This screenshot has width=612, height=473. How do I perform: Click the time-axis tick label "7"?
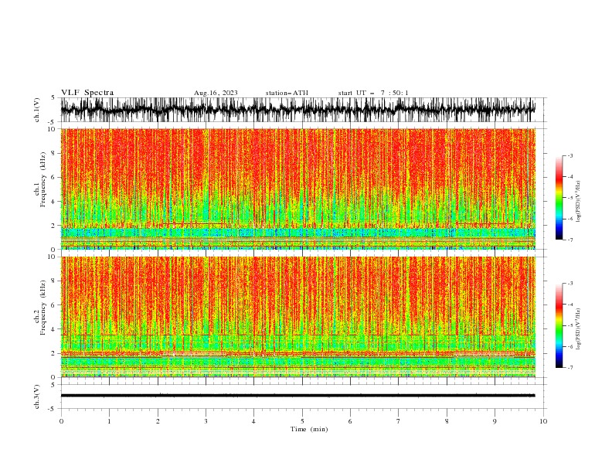pyautogui.click(x=399, y=421)
